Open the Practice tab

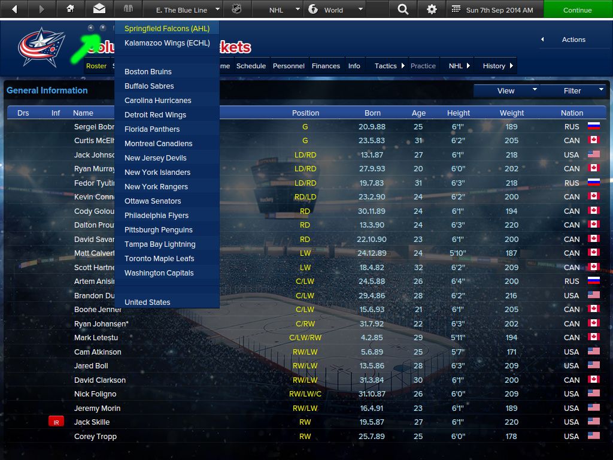click(423, 66)
